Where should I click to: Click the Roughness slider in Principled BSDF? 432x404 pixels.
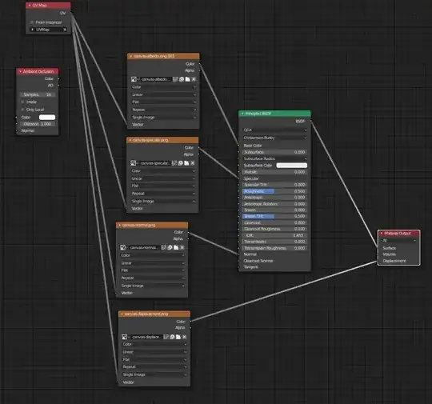pos(274,191)
